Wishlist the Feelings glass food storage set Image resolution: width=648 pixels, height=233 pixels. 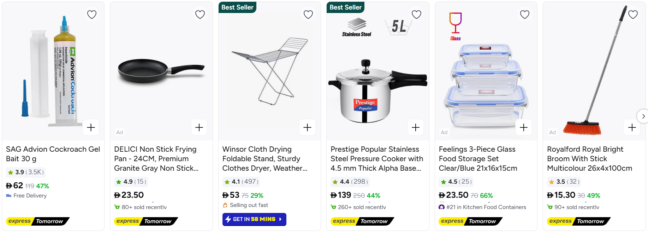click(x=525, y=14)
